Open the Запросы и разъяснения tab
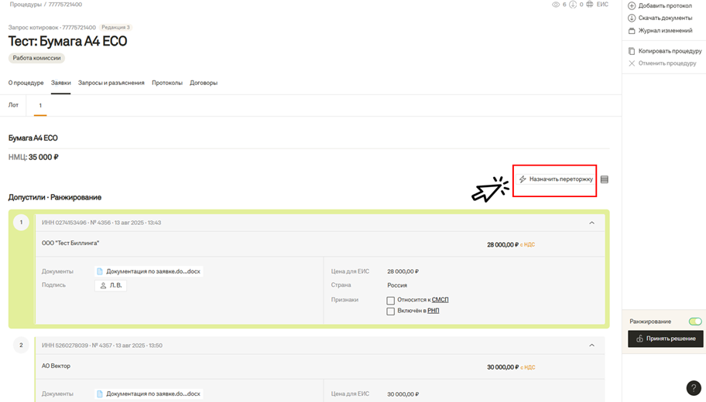The width and height of the screenshot is (706, 402). pos(111,83)
